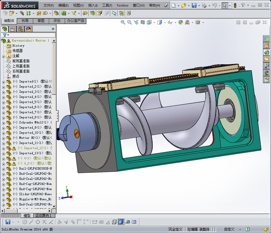Screen dimensions: 271x233
Task: Toggle the Hide/Show Items glasses icon
Action: (x=170, y=22)
